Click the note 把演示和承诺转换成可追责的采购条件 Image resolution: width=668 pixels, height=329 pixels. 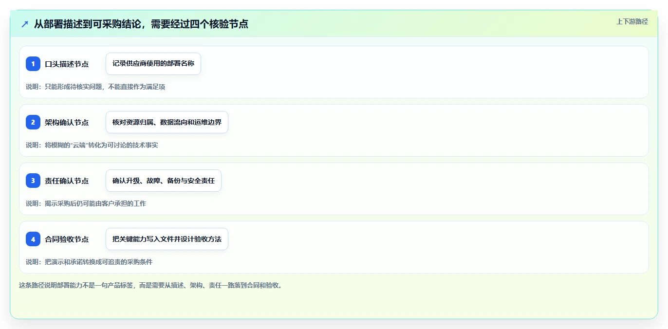click(89, 262)
